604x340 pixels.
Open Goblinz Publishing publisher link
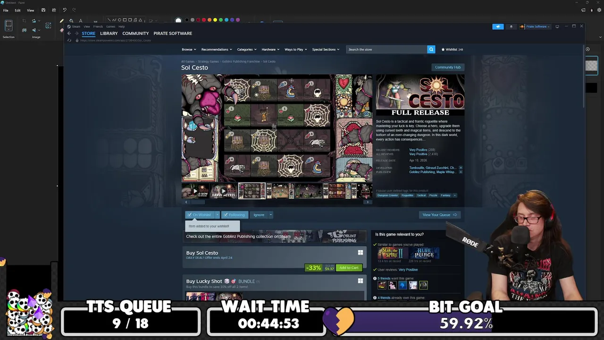tap(421, 172)
